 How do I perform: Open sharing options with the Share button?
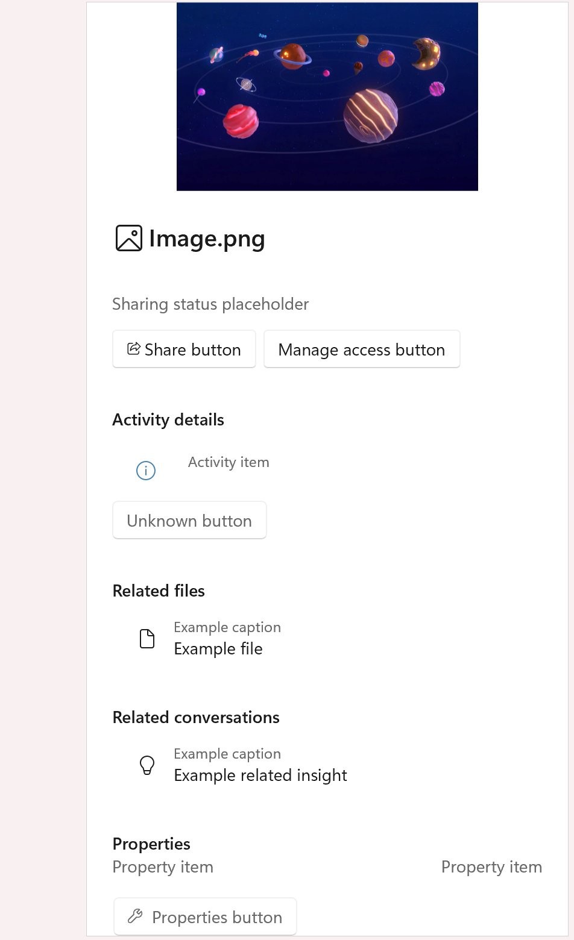(x=184, y=349)
